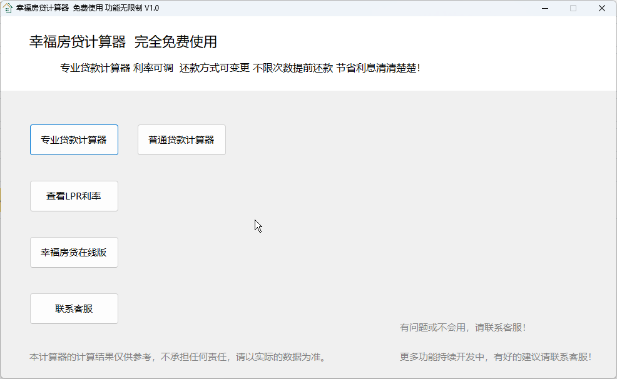Screen dimensions: 617x379
Task: Open 幸福房贷在线版
Action: (74, 253)
